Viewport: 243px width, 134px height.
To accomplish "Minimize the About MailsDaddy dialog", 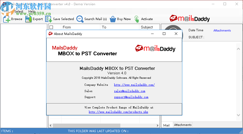I will pyautogui.click(x=152, y=34).
